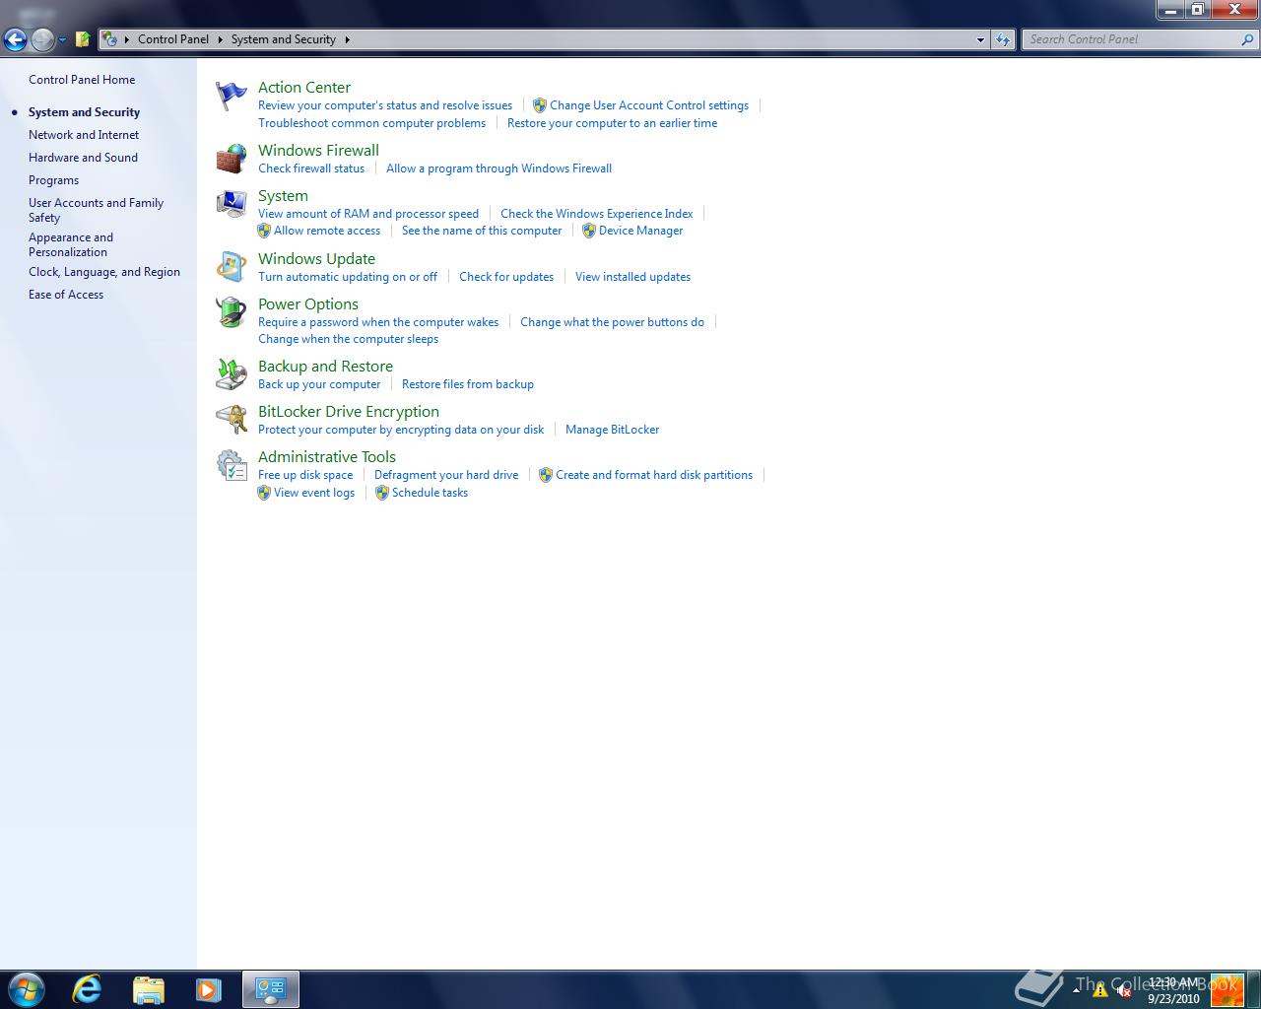Click the search magnifier icon
1261x1009 pixels.
point(1248,39)
